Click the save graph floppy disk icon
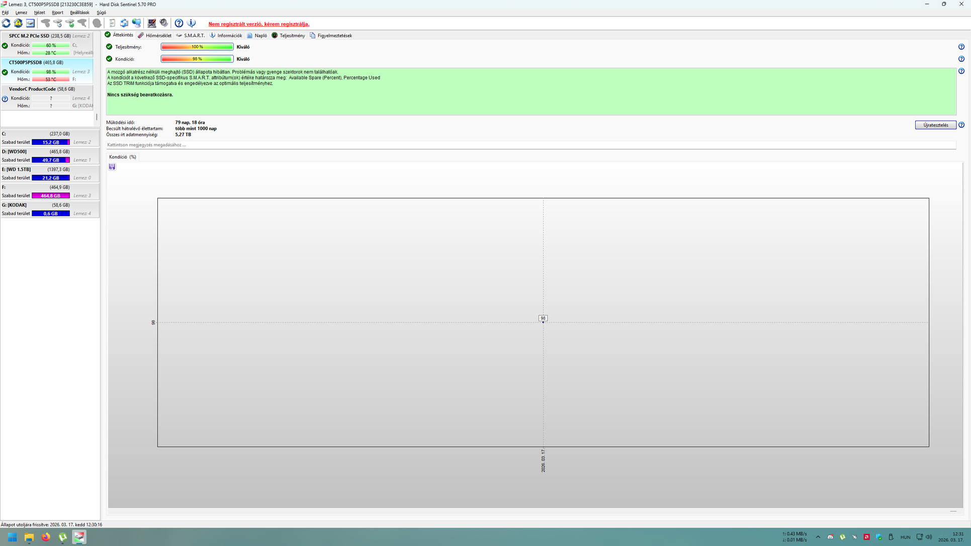The height and width of the screenshot is (546, 971). (x=112, y=167)
